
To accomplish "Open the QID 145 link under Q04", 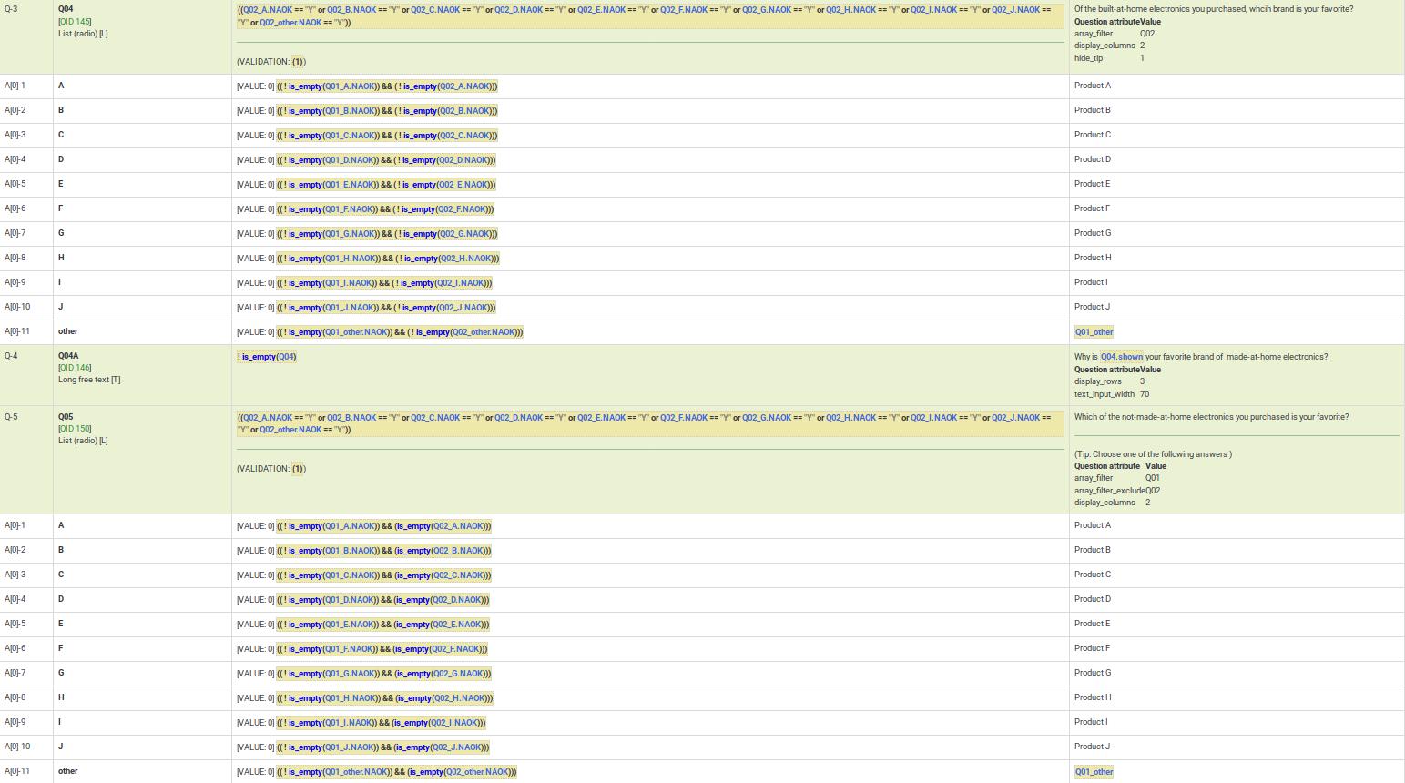I will coord(76,22).
